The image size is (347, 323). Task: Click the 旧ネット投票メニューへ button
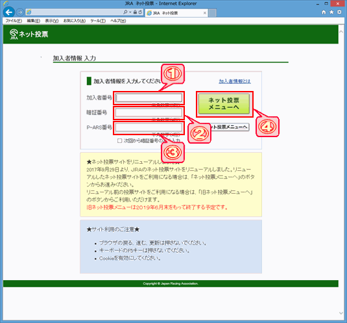[229, 127]
